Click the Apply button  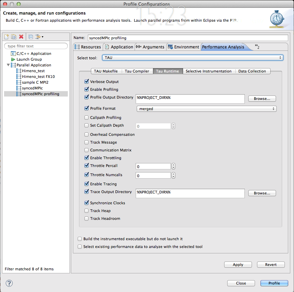238,265
